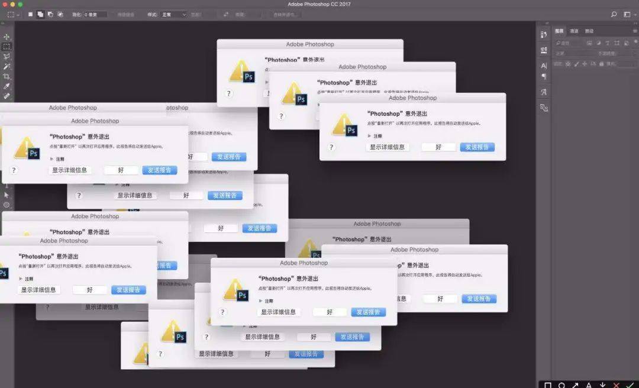Screen dimensions: 639x388
Task: Click the search magnifier in options bar
Action: (614, 14)
